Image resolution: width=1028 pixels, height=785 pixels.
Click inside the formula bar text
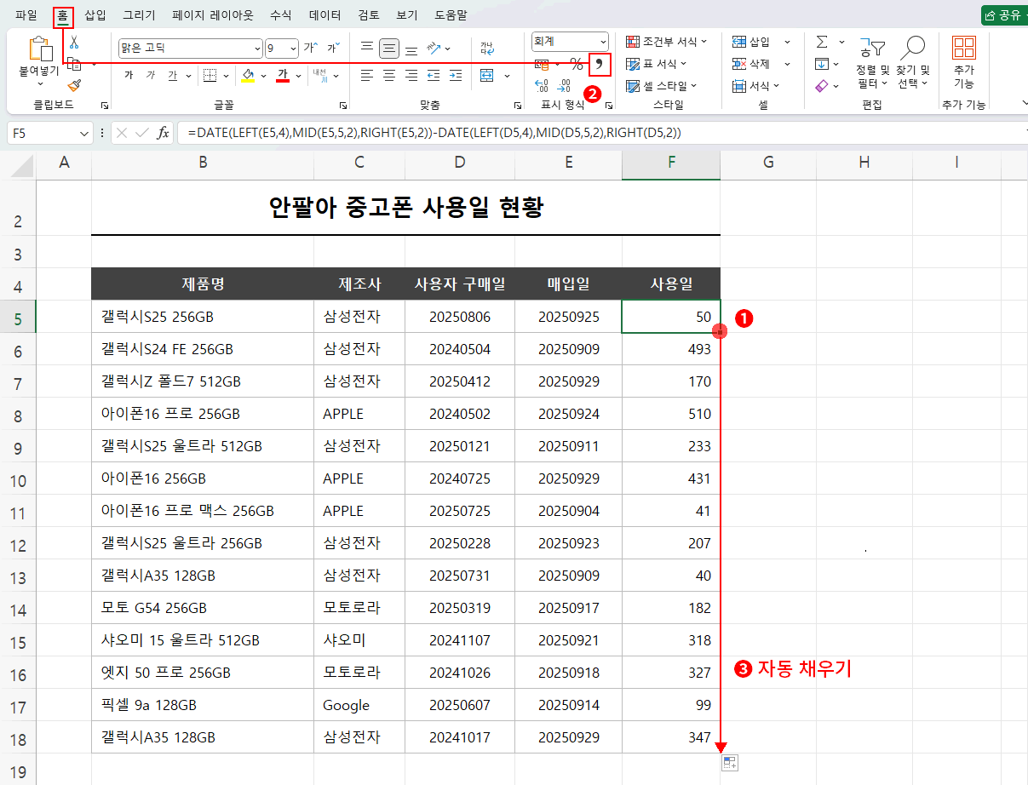434,133
